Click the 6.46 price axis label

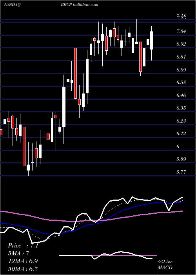pyautogui.click(x=181, y=95)
